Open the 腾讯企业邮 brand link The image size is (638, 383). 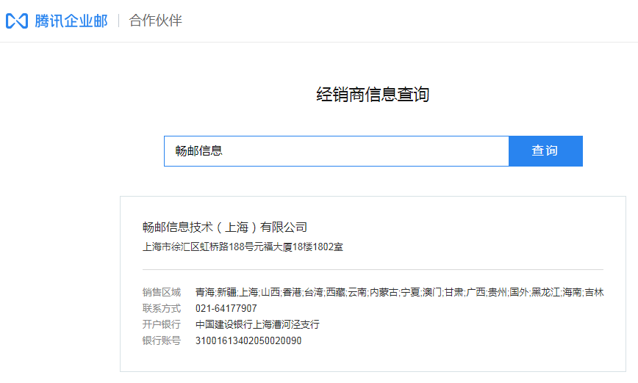pos(71,21)
